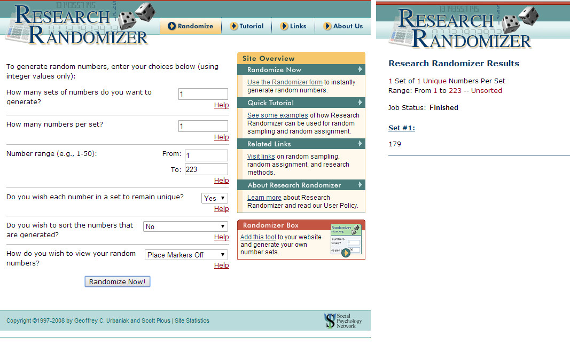Image resolution: width=570 pixels, height=344 pixels.
Task: Click the Quick Tutorial section heading
Action: [x=270, y=103]
